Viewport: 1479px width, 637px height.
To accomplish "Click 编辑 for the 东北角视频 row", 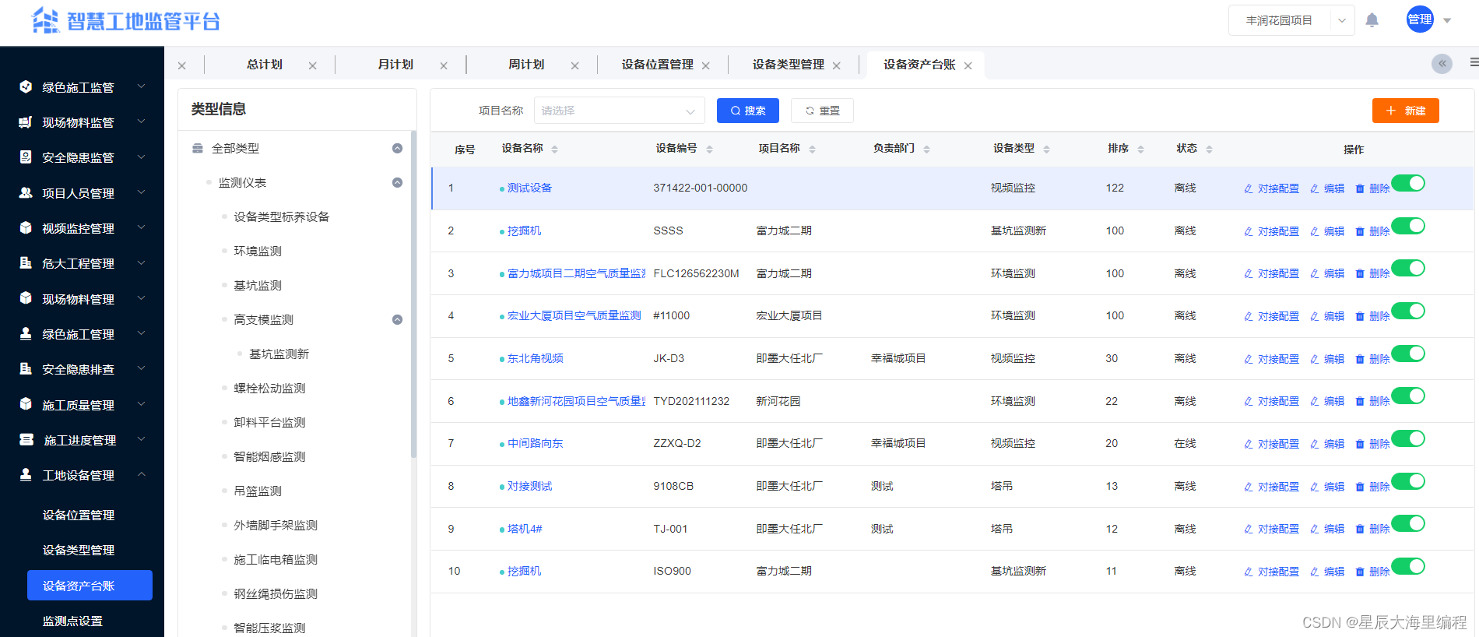I will pyautogui.click(x=1327, y=359).
